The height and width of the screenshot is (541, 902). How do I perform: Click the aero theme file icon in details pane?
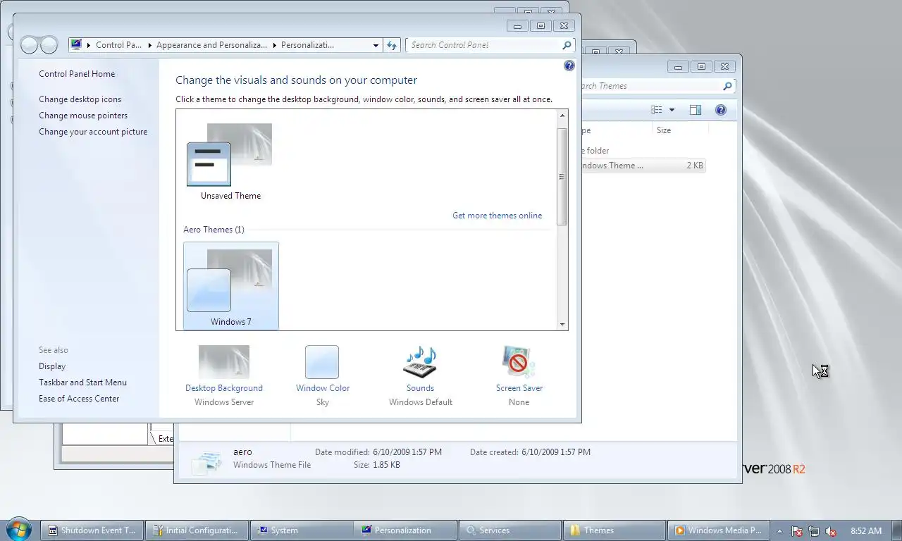coord(206,461)
